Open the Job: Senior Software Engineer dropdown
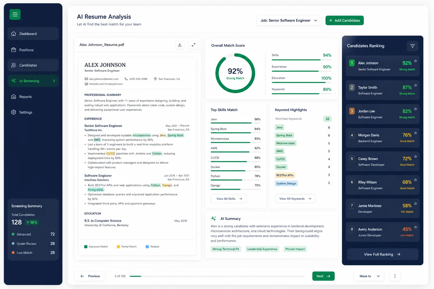Screen dimensions: 434x289 (289, 20)
